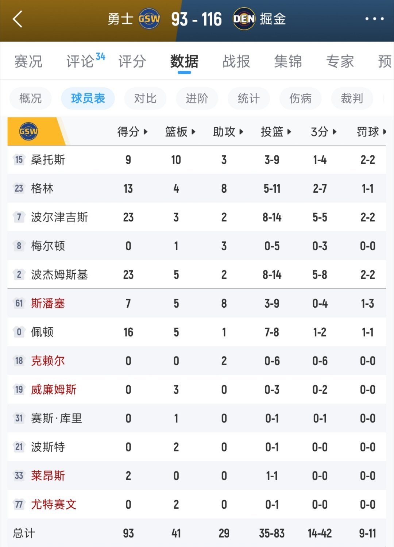Tap the GSW team badge above player table
The height and width of the screenshot is (547, 394).
28,131
